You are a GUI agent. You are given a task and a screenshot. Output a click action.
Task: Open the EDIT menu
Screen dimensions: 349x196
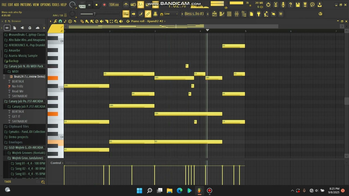coord(10,5)
